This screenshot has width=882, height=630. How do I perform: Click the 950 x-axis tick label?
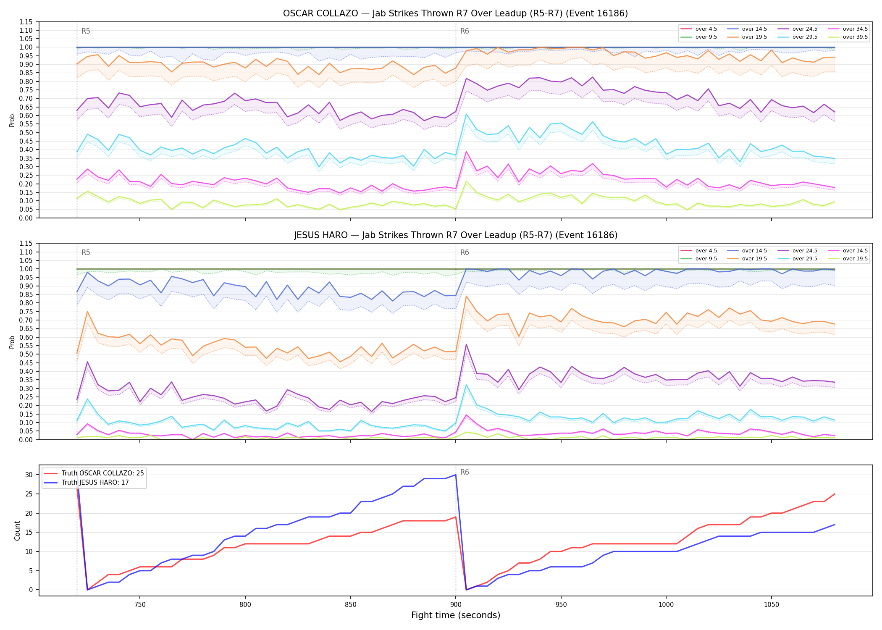pyautogui.click(x=561, y=605)
